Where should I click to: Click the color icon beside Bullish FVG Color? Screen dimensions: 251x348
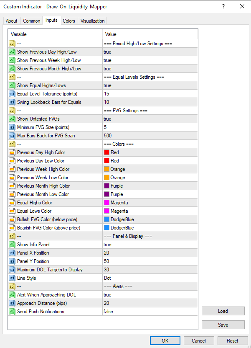(12, 219)
